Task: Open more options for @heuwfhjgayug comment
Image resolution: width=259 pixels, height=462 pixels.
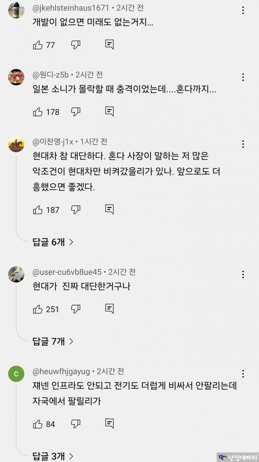Action: [x=243, y=374]
